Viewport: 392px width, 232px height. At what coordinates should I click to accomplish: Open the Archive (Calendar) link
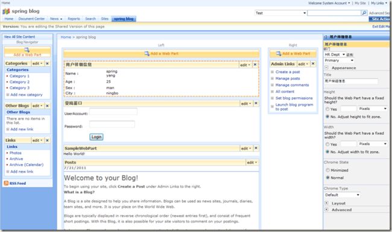27,165
